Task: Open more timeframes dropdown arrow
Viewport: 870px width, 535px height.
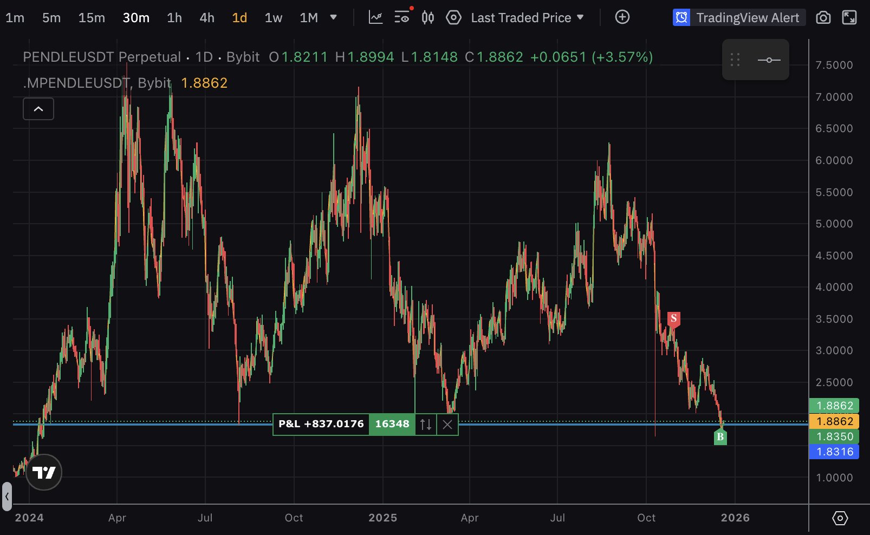Action: [334, 17]
